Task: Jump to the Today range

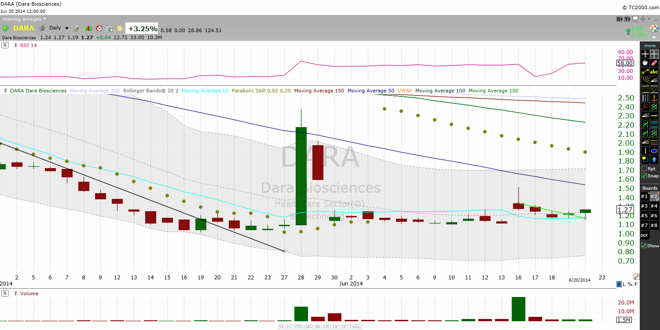Action: pos(355,327)
